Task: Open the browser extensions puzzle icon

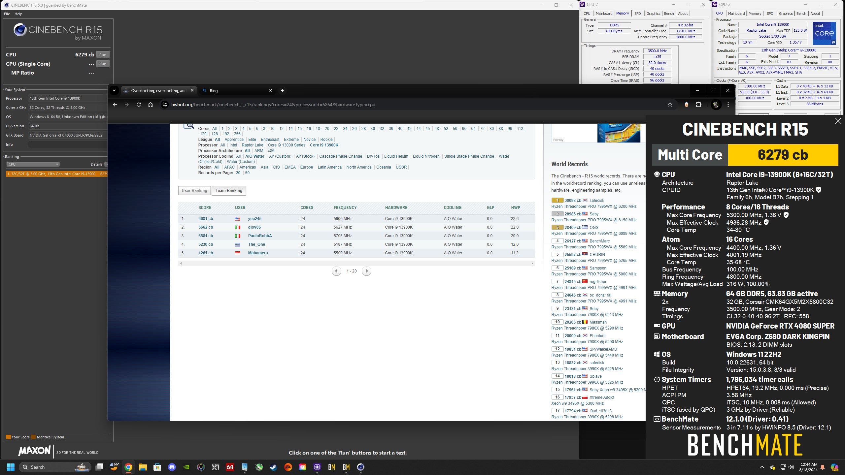Action: point(698,105)
